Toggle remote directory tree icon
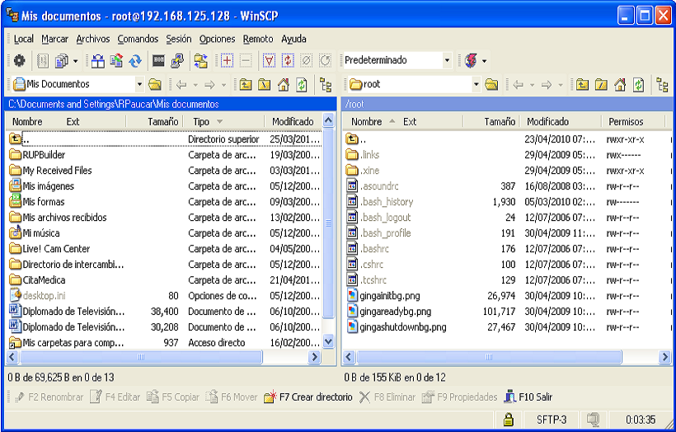 (662, 84)
